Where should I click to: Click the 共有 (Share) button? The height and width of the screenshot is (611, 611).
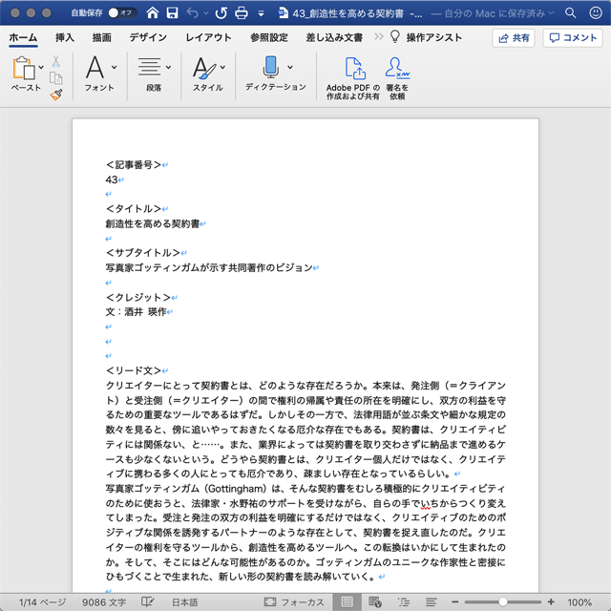514,38
